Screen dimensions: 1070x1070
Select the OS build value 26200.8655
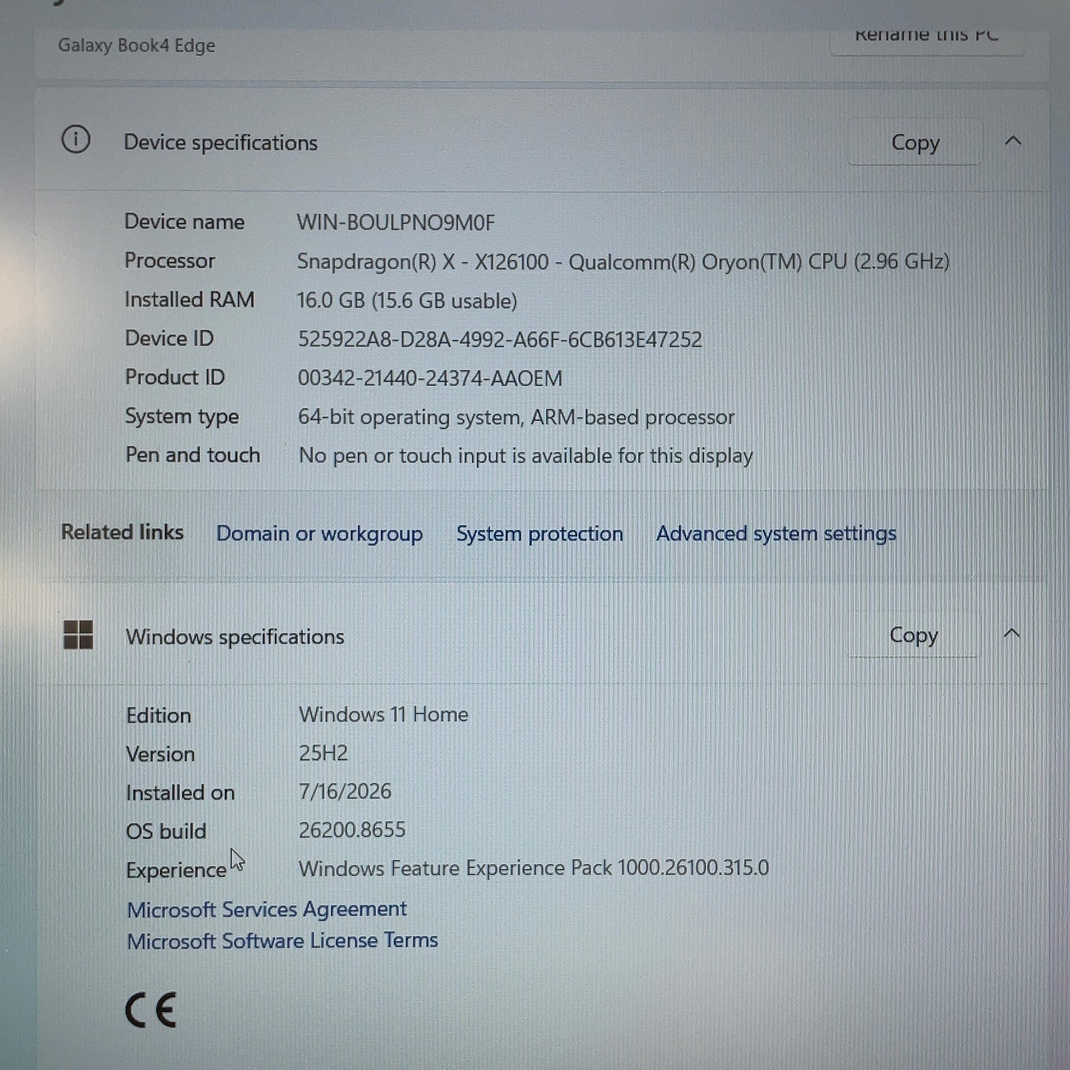point(352,830)
